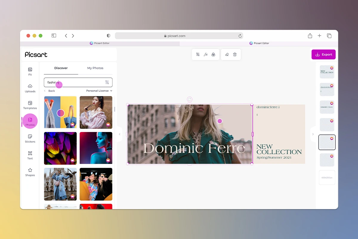Expand the right layers panel chevron
Viewport: 358px width, 239px height.
[x=313, y=134]
